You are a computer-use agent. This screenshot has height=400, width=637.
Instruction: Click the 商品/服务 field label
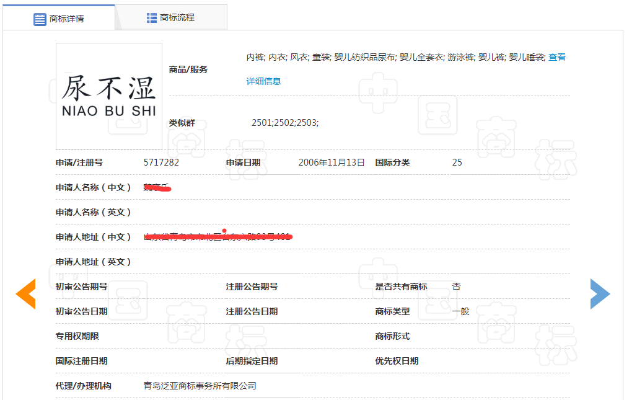188,69
